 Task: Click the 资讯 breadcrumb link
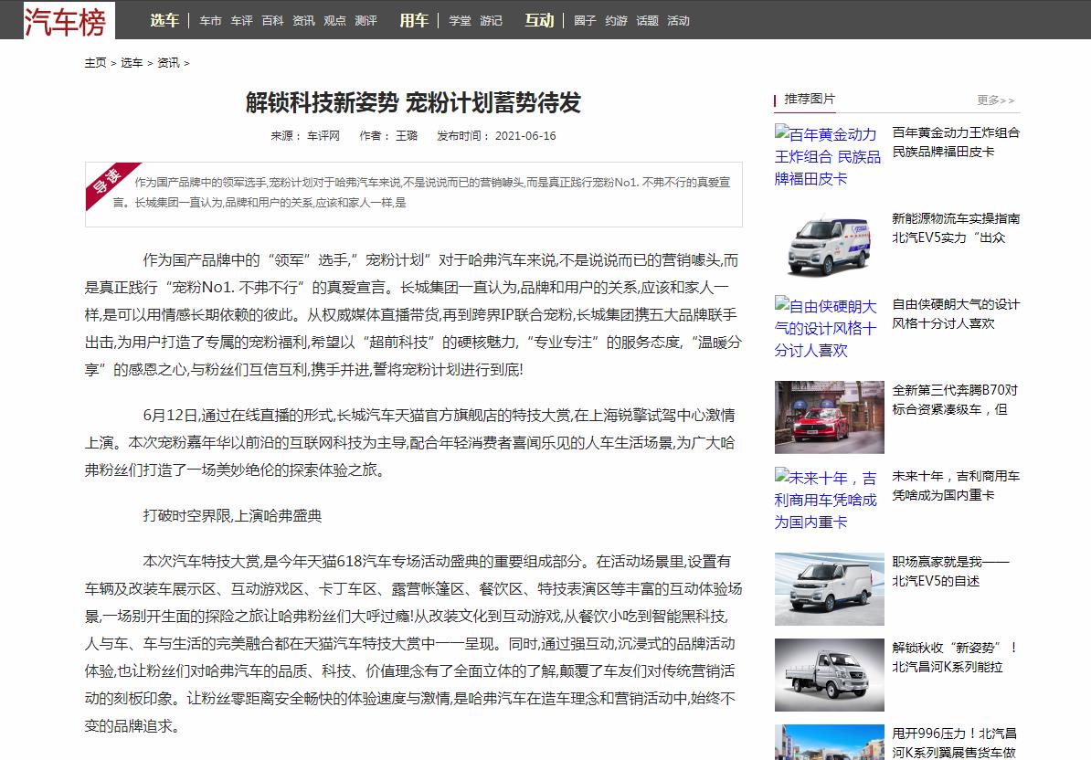click(168, 63)
